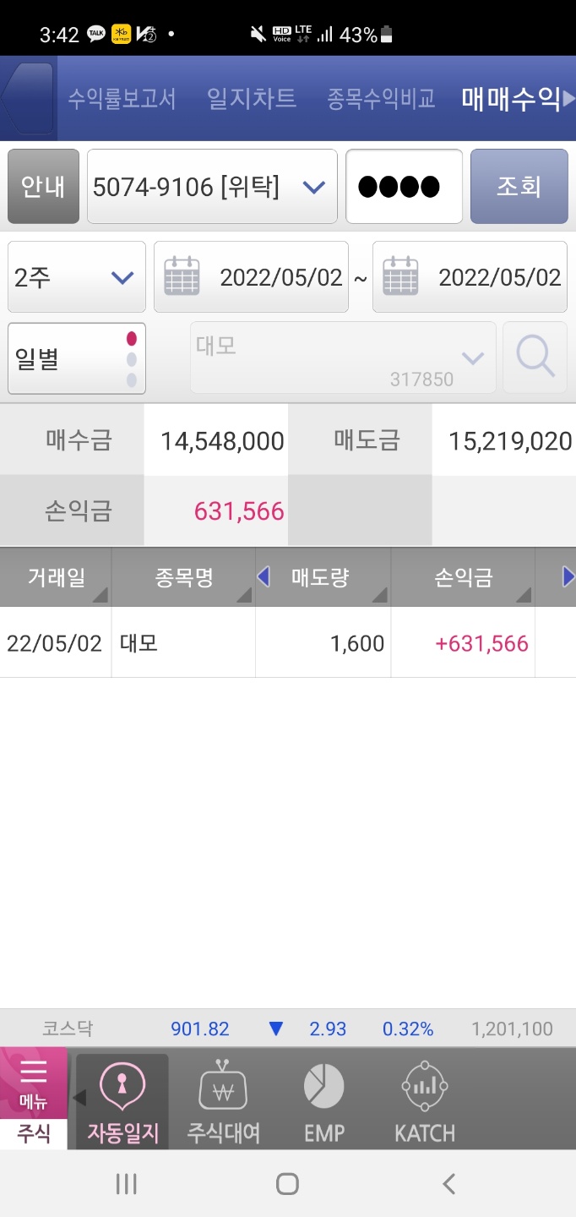Sort by 거래일 column header

pos(56,578)
